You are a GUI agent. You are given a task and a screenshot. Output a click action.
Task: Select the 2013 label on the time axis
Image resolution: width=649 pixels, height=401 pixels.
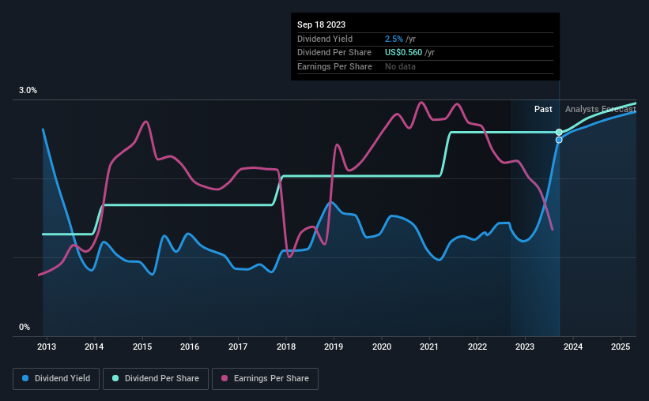(47, 347)
